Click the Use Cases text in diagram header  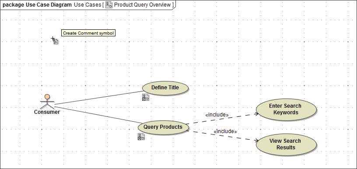click(87, 5)
